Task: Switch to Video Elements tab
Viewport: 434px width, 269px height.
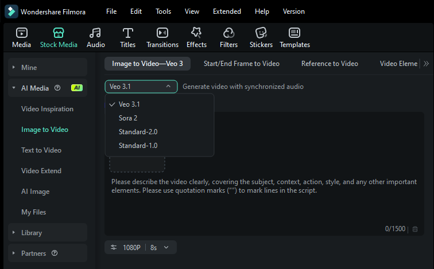Action: click(398, 64)
